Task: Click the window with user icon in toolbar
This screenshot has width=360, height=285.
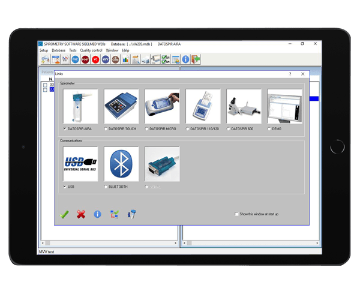Action: 176,60
